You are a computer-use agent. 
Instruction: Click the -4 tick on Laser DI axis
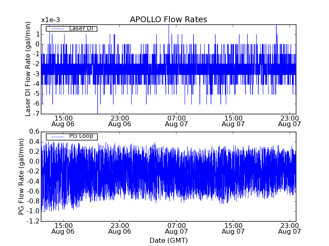click(36, 84)
